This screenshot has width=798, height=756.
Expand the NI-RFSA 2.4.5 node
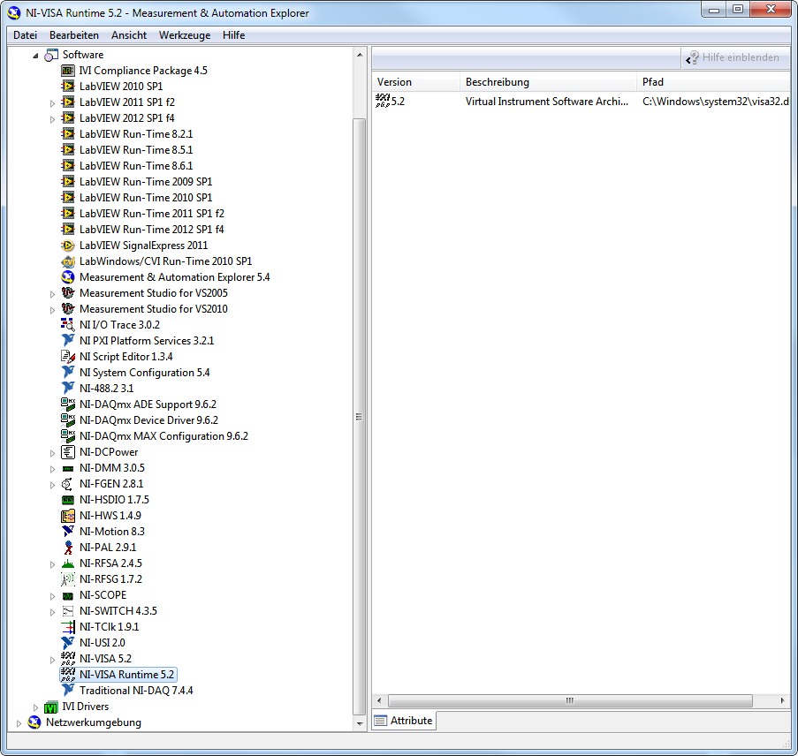(x=52, y=564)
